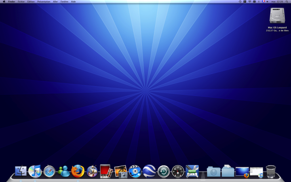Screen dimensions: 291x182
Task: Open Time Machine in the dock
Action: click(x=163, y=171)
